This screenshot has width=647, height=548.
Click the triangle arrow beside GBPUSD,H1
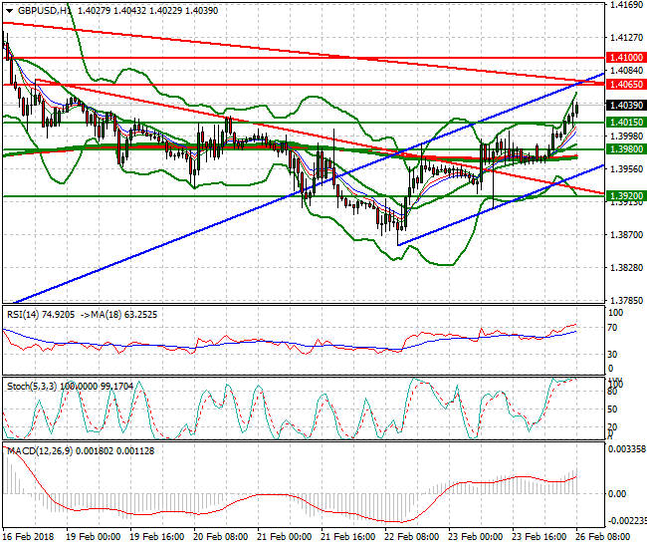click(x=9, y=11)
